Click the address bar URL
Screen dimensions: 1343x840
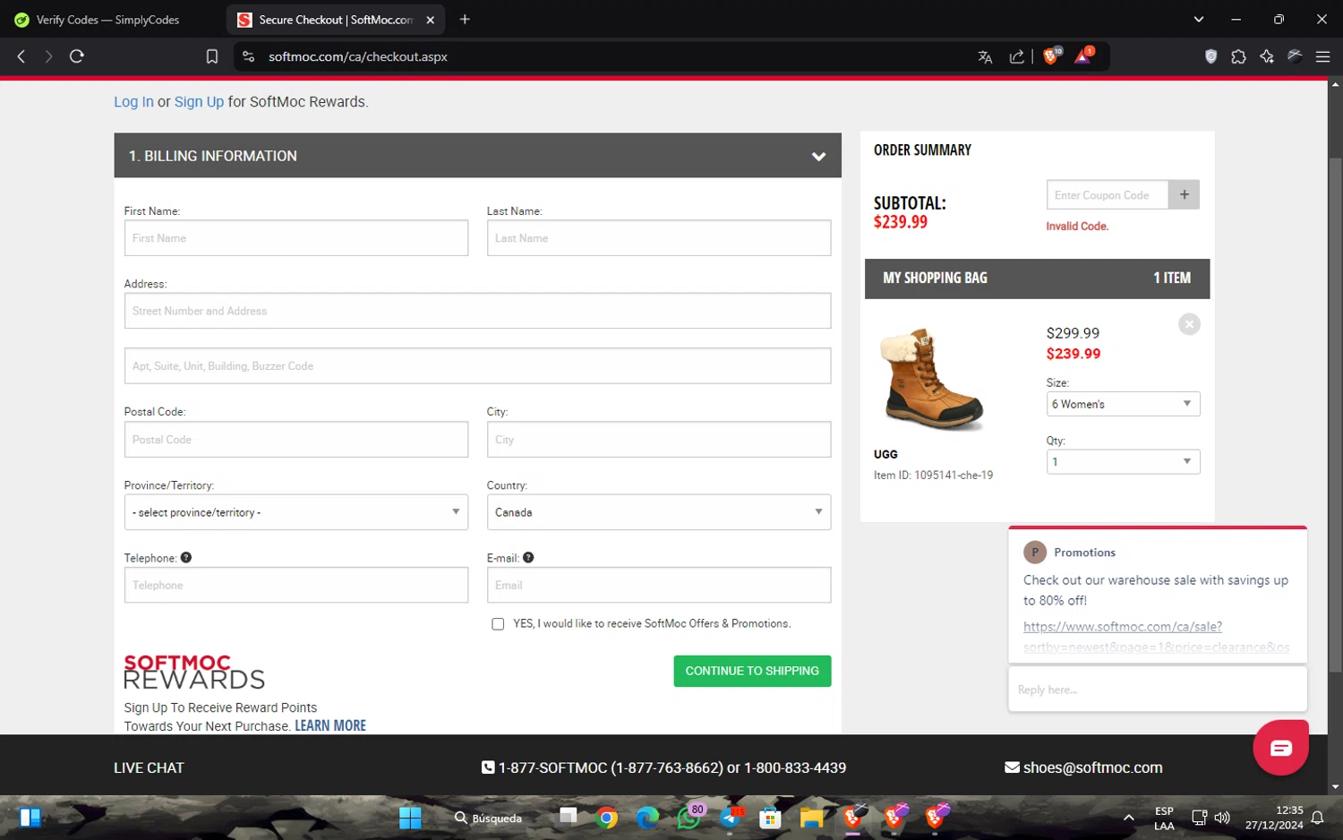click(358, 56)
